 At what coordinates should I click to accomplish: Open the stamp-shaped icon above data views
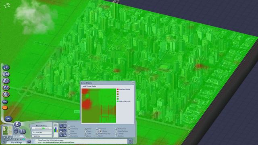[61, 130]
